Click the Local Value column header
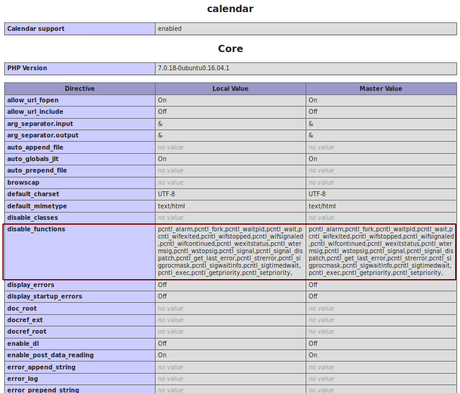 pyautogui.click(x=230, y=89)
